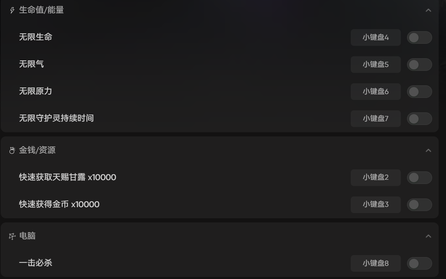Enable 无限守护灵持续时间 switch

tap(419, 119)
